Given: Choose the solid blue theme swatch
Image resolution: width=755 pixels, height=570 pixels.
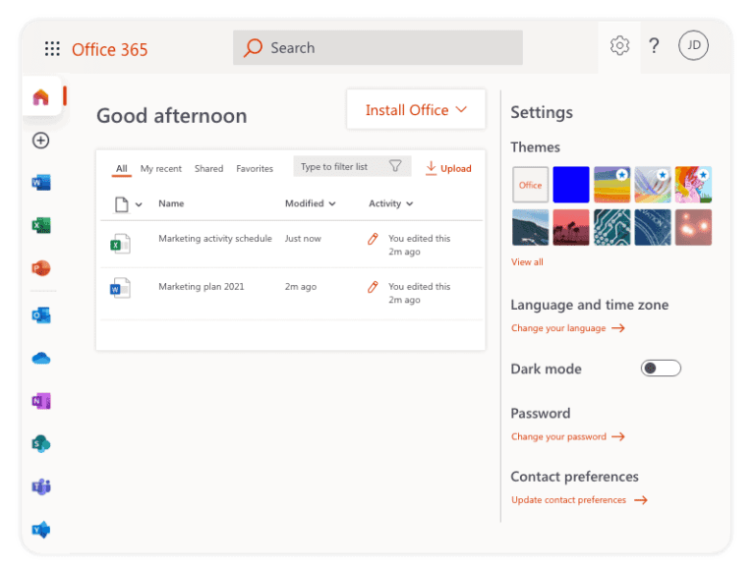Looking at the screenshot, I should [570, 185].
